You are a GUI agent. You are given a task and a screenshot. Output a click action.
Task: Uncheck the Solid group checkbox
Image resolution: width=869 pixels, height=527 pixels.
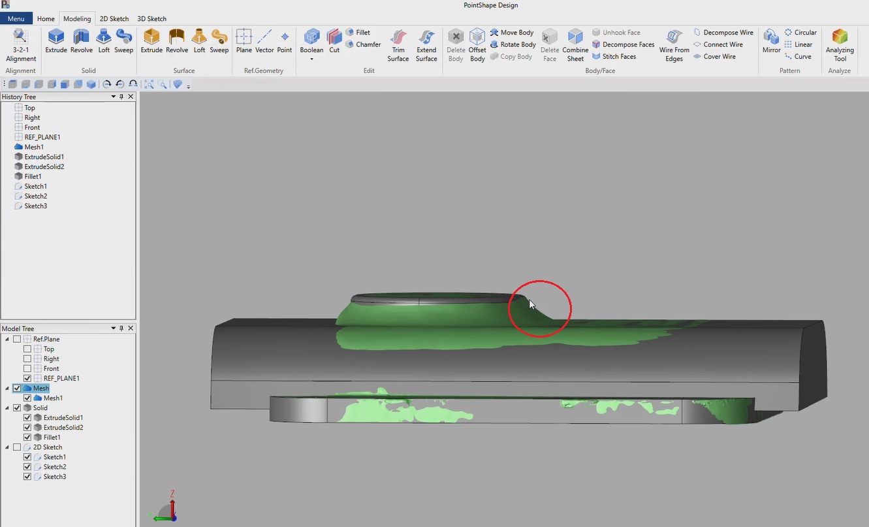tap(17, 407)
